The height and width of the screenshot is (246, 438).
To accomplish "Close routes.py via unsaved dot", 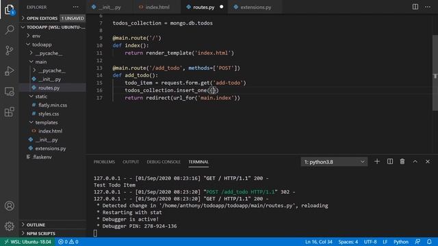I will [221, 7].
